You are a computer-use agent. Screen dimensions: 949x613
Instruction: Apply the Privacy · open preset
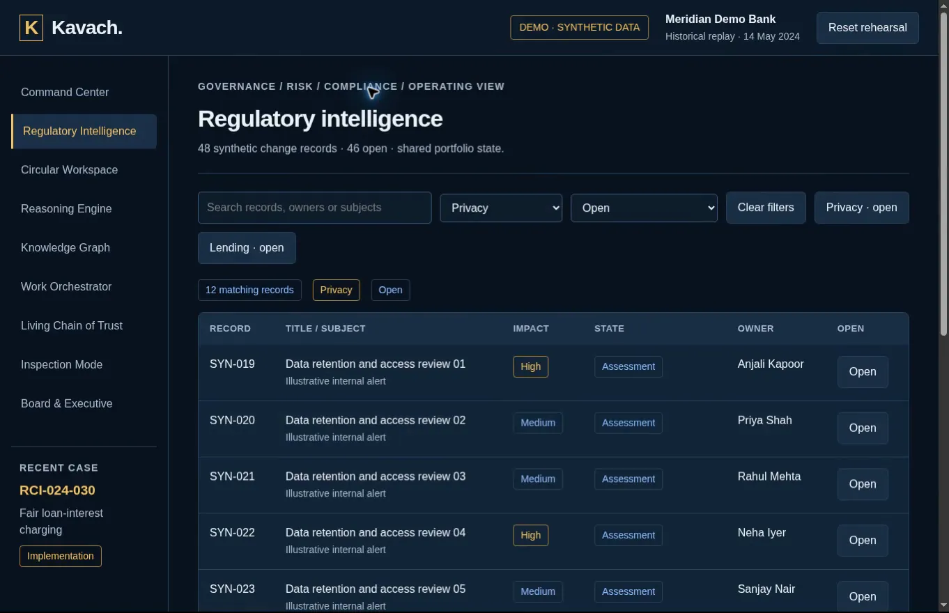862,208
